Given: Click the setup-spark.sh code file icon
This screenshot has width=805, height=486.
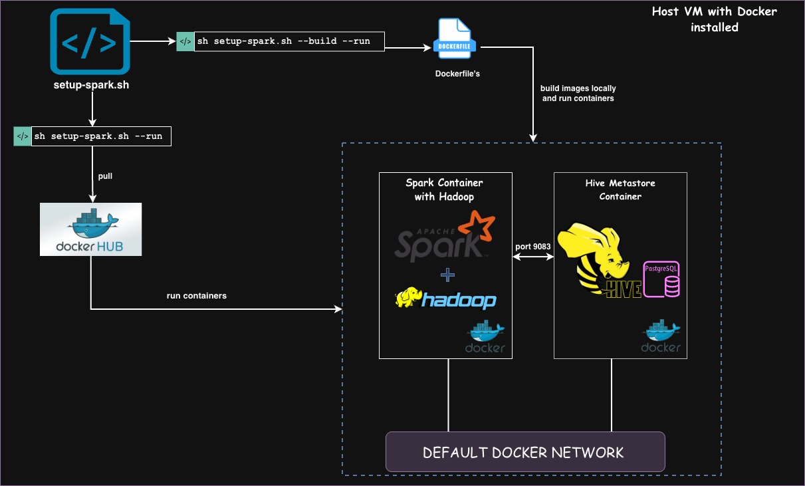Looking at the screenshot, I should (90, 41).
